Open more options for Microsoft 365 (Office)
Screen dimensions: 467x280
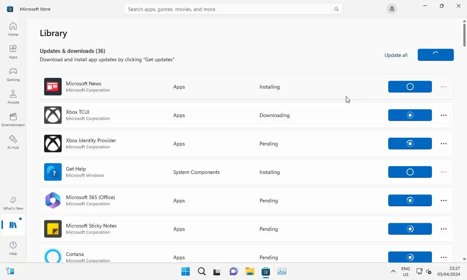[x=444, y=201]
